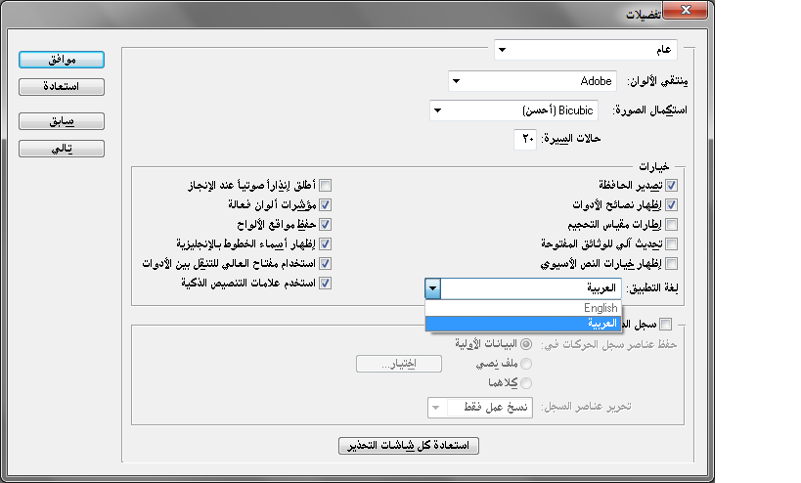Disable مؤشرات ألوان فعالة checkbox
The height and width of the screenshot is (483, 801).
coord(326,205)
